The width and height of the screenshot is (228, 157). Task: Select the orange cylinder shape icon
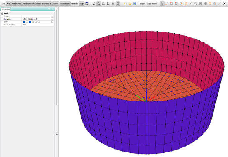[210, 4]
